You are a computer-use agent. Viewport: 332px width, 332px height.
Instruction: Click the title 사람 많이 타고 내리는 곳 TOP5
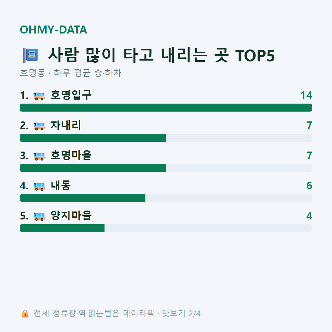click(161, 55)
